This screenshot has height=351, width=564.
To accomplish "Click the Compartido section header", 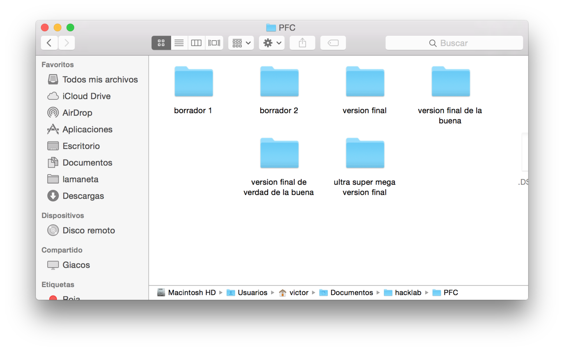I will point(62,250).
